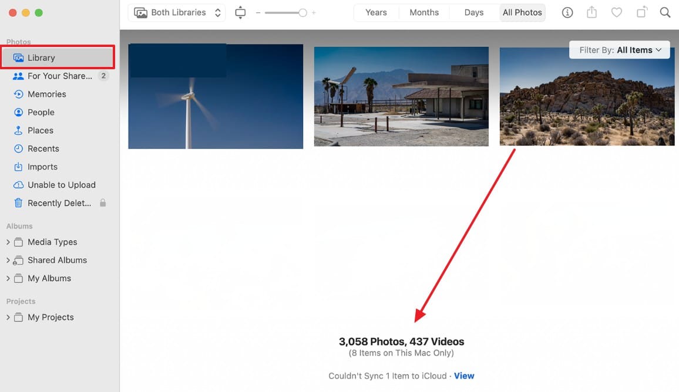Switch to the Days view
Screen dimensions: 679x392
tap(474, 12)
